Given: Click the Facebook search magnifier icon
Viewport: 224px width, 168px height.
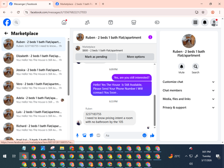Looking at the screenshot, I should click(16, 22).
